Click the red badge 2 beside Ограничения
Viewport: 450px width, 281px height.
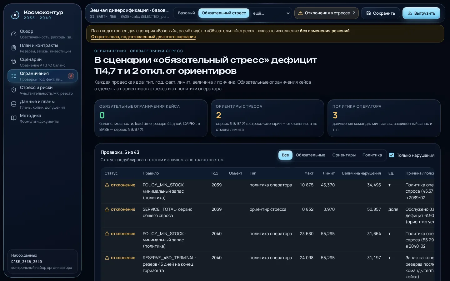71,76
